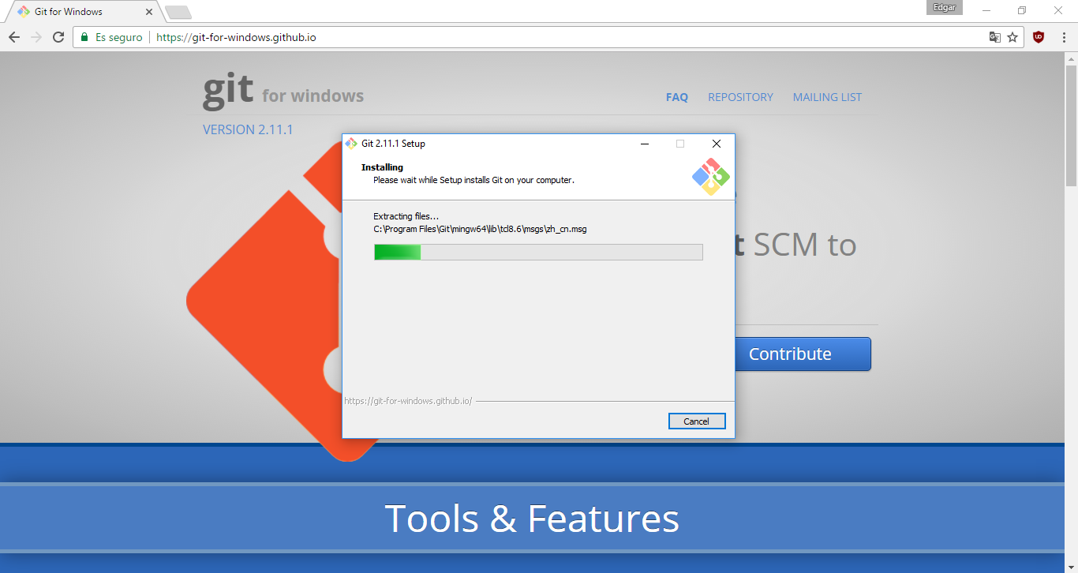Click the translate page icon
This screenshot has height=573, width=1078.
[995, 37]
